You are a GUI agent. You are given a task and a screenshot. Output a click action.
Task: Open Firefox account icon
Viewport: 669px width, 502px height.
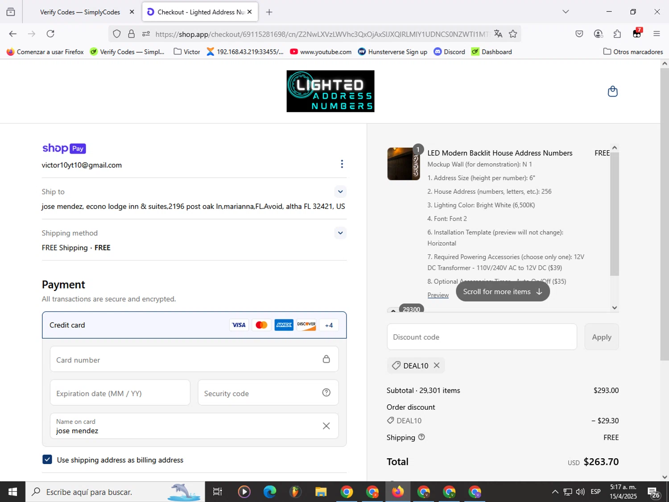[x=599, y=34]
